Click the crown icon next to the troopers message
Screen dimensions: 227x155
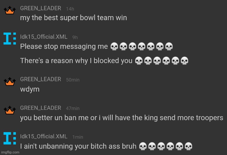(x=10, y=110)
